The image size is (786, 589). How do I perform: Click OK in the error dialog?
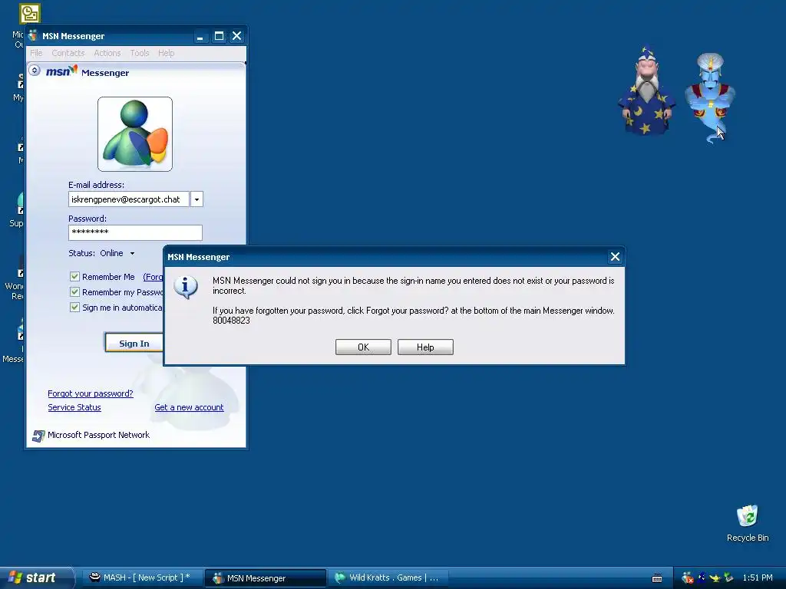pos(363,347)
